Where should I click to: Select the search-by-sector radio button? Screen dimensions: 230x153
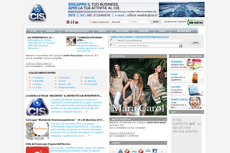[x=111, y=45]
